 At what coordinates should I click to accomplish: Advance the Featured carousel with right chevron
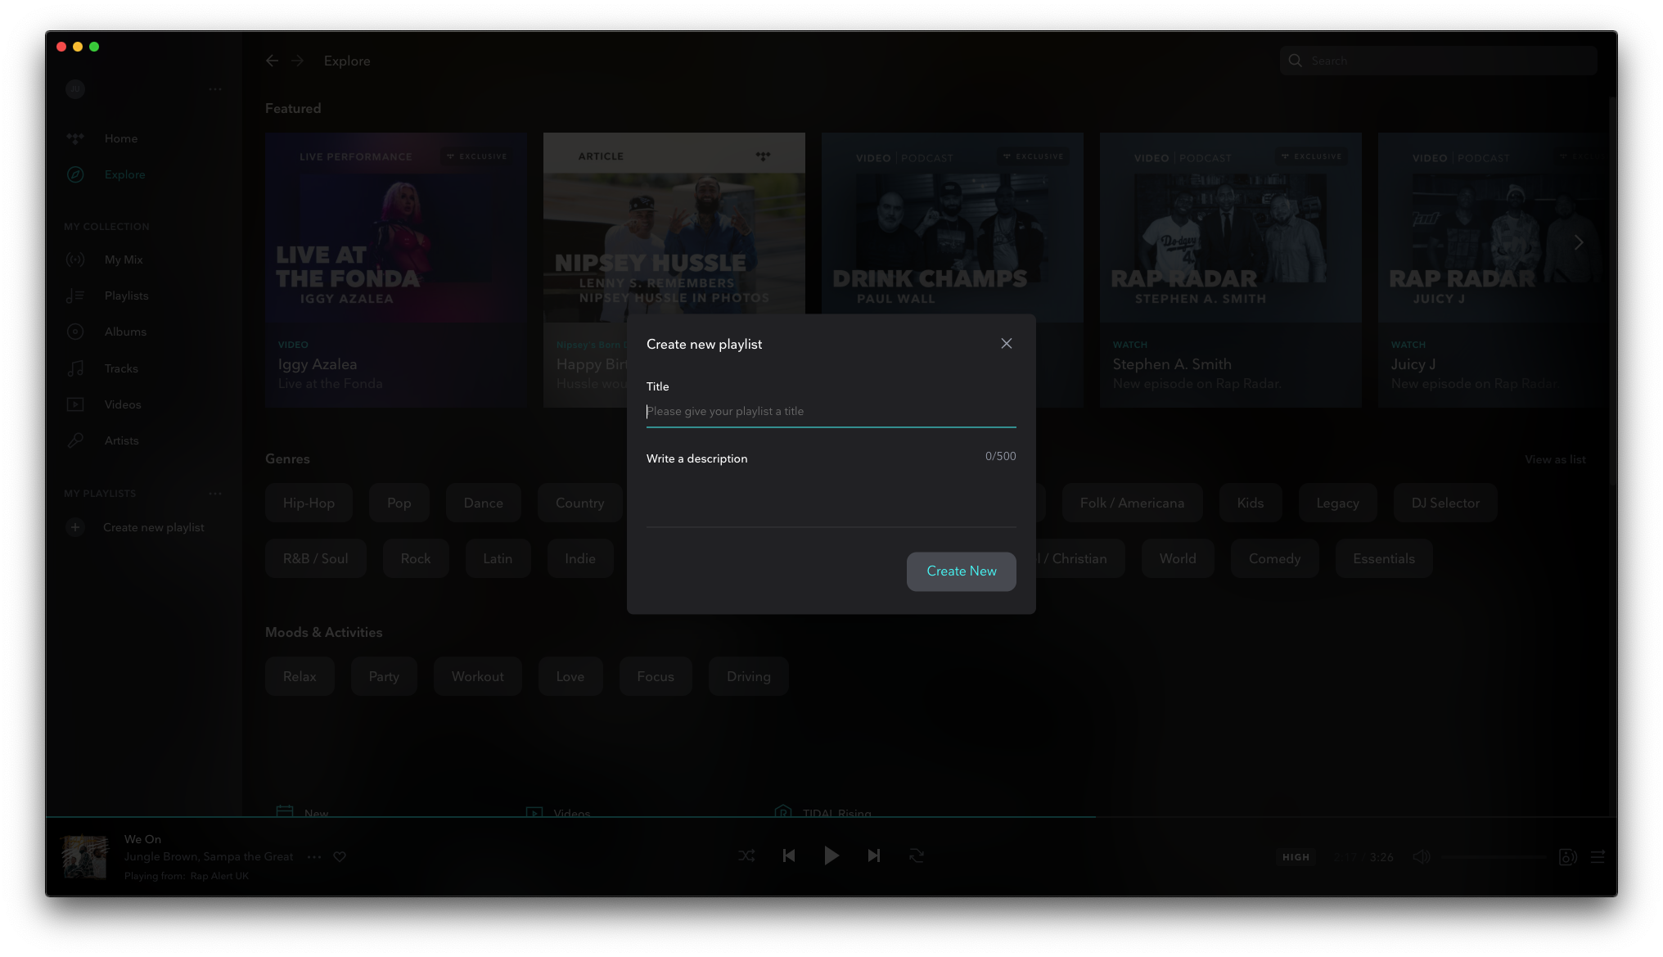pos(1579,243)
